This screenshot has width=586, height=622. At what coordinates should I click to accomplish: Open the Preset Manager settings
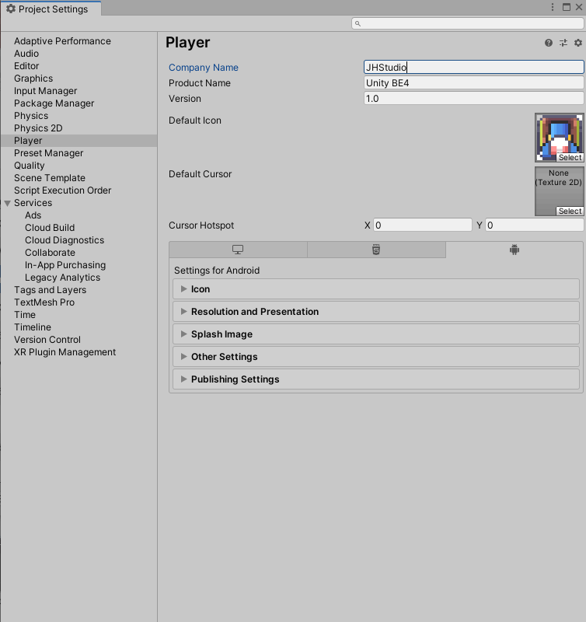click(x=48, y=153)
